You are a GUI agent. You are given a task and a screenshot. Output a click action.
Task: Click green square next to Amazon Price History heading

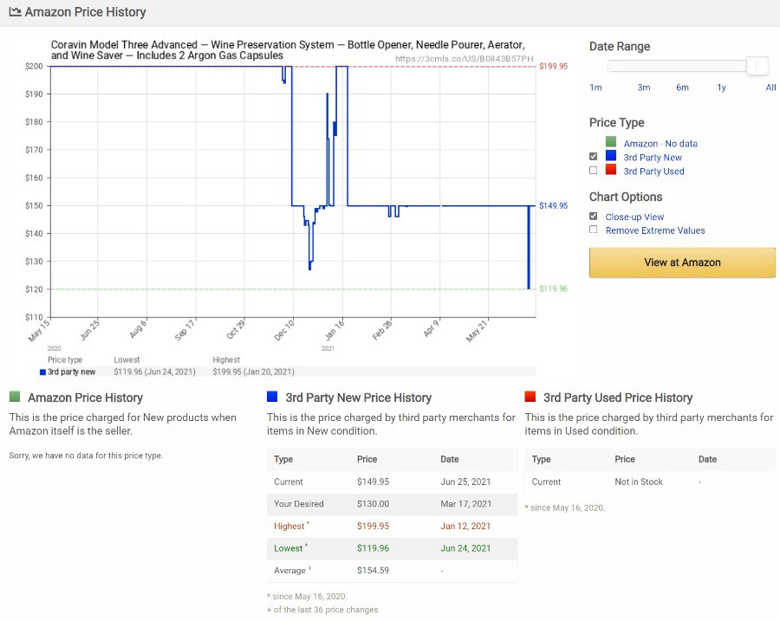pos(15,397)
